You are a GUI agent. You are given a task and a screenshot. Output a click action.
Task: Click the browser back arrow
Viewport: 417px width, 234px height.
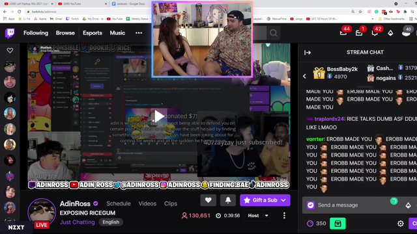(x=5, y=12)
